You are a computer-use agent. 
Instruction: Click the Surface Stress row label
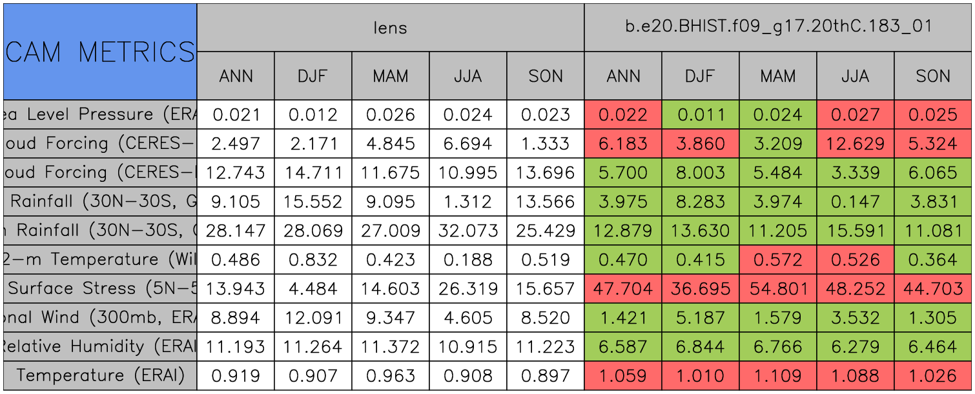100,288
